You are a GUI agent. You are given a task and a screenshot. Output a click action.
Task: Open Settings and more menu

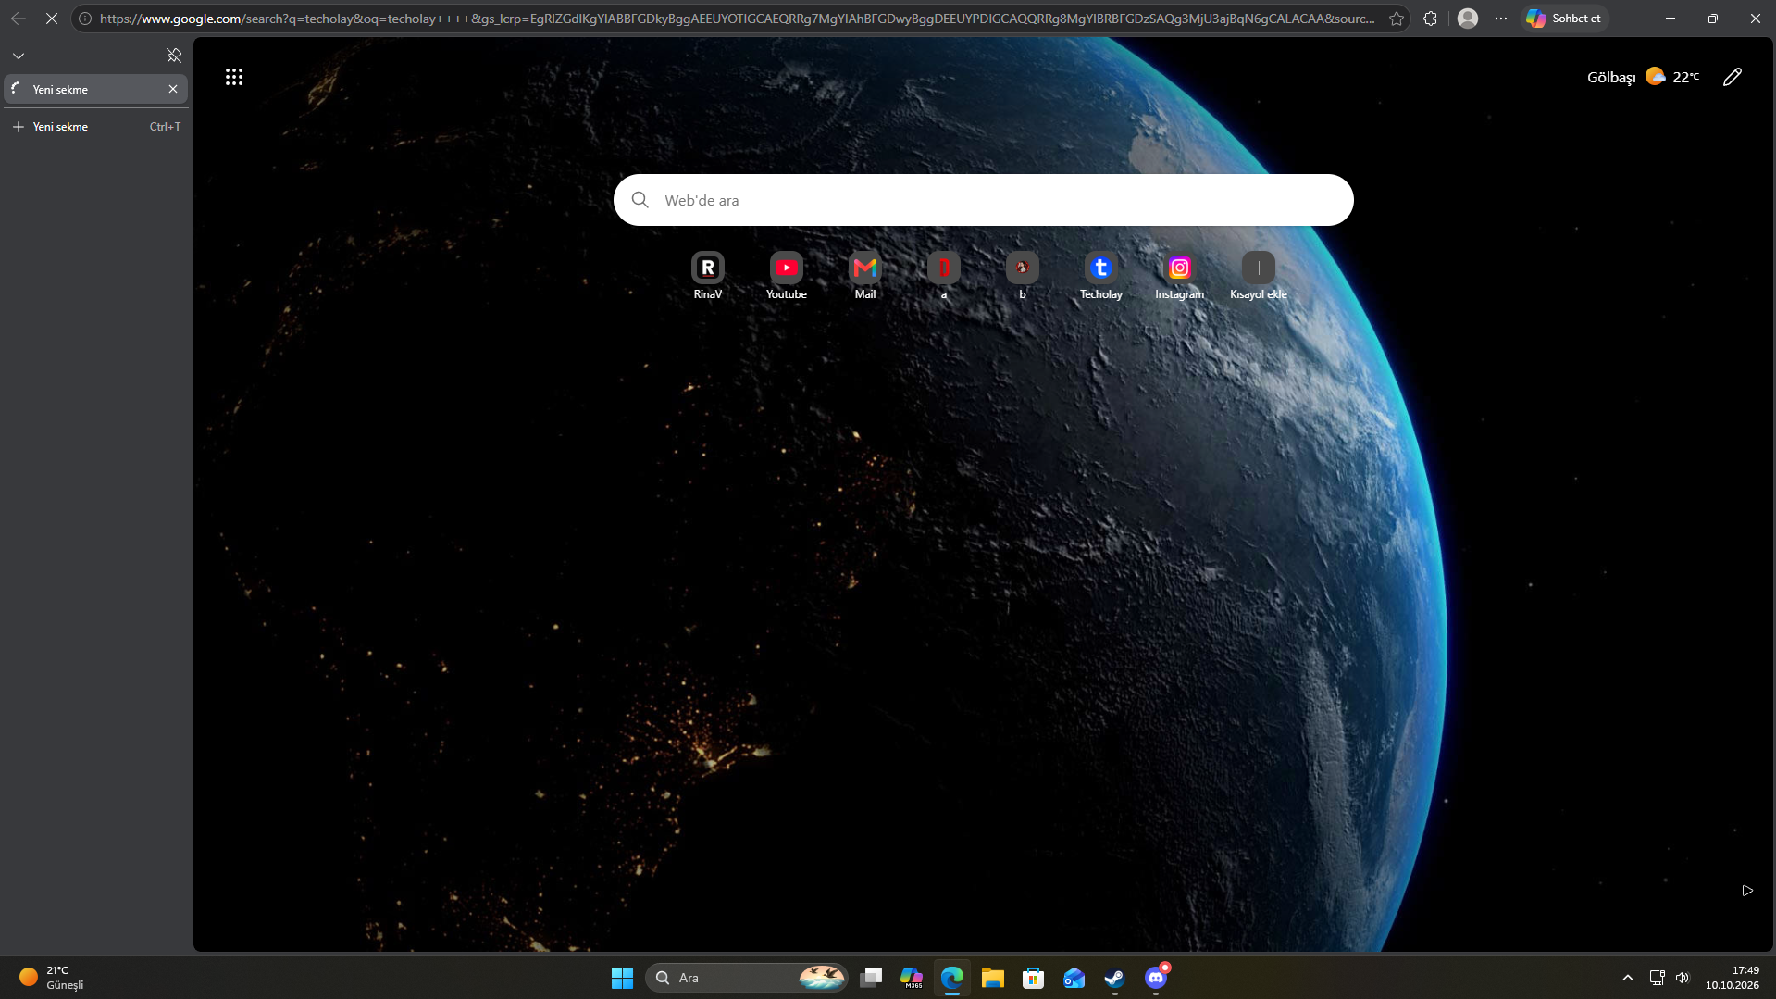(1500, 19)
